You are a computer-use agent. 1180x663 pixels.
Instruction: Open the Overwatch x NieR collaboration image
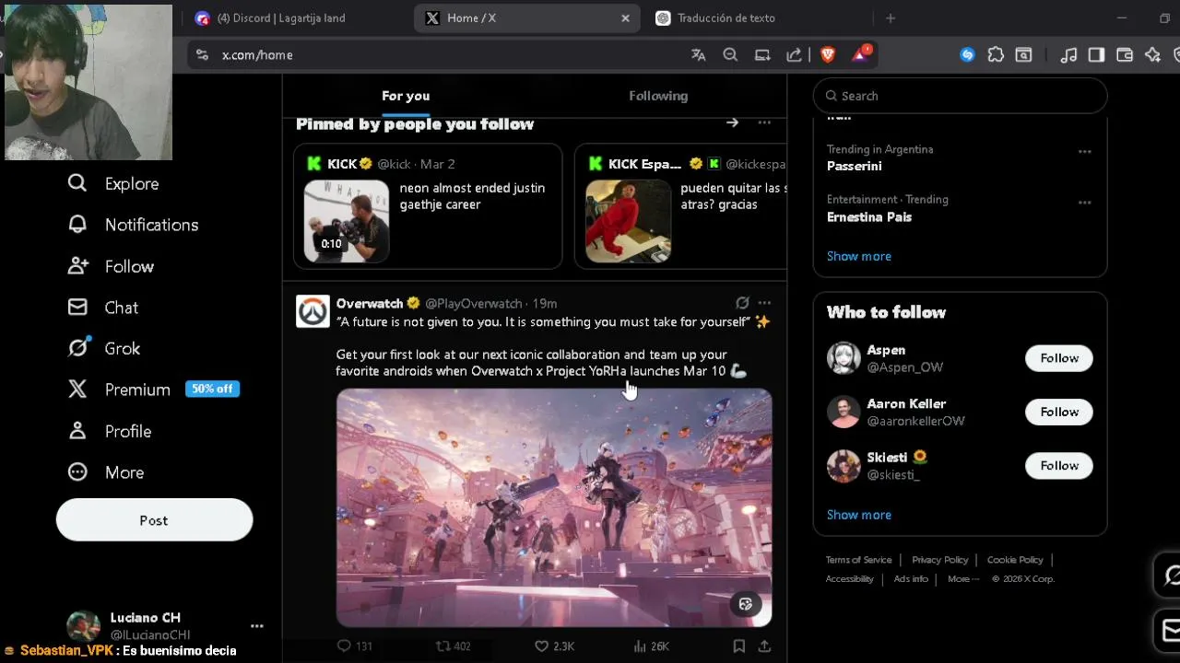point(554,507)
